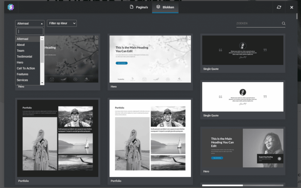Click the magnifying glass search icon
The image size is (301, 188).
click(x=283, y=23)
